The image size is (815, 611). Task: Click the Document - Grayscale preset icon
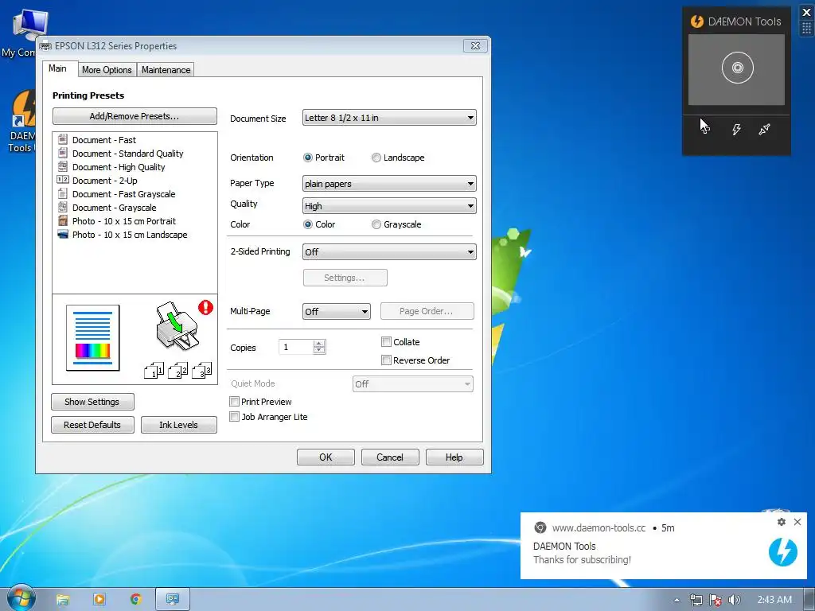click(62, 207)
